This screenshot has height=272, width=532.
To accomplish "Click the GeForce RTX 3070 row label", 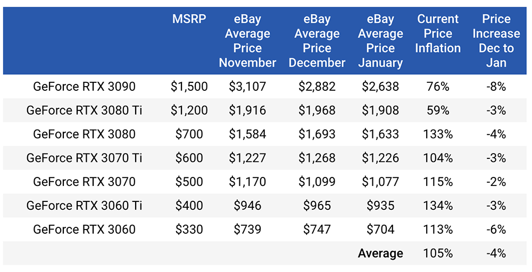I will click(x=84, y=182).
